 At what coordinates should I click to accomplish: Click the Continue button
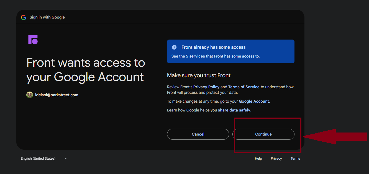click(263, 134)
